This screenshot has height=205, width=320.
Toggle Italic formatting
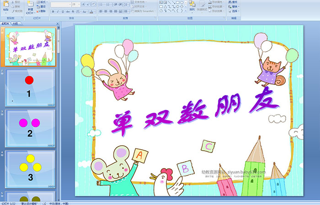pyautogui.click(x=58, y=11)
